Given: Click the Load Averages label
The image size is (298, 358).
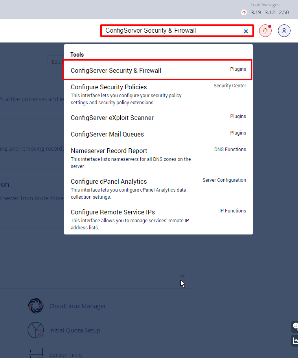Looking at the screenshot, I should tap(265, 5).
